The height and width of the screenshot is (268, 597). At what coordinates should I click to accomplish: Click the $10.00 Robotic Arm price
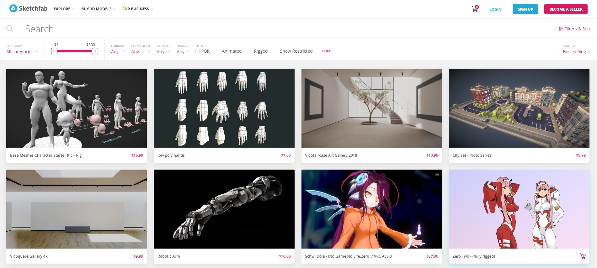tap(285, 256)
